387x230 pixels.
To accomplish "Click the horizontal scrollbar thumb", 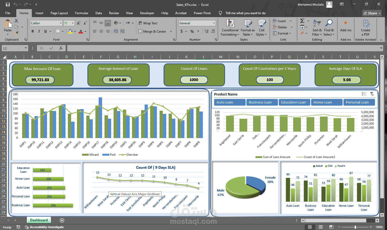I will click(x=335, y=220).
